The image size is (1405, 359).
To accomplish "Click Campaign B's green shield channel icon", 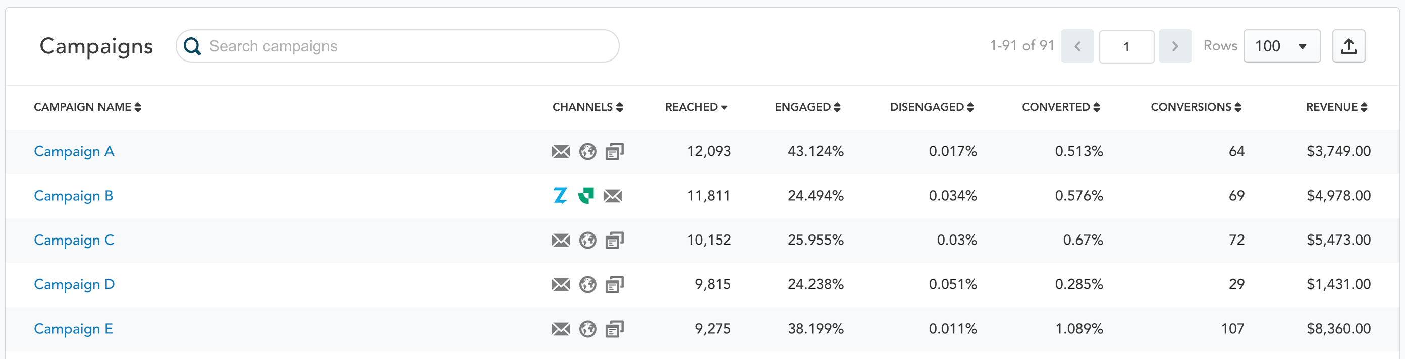I will click(x=586, y=196).
